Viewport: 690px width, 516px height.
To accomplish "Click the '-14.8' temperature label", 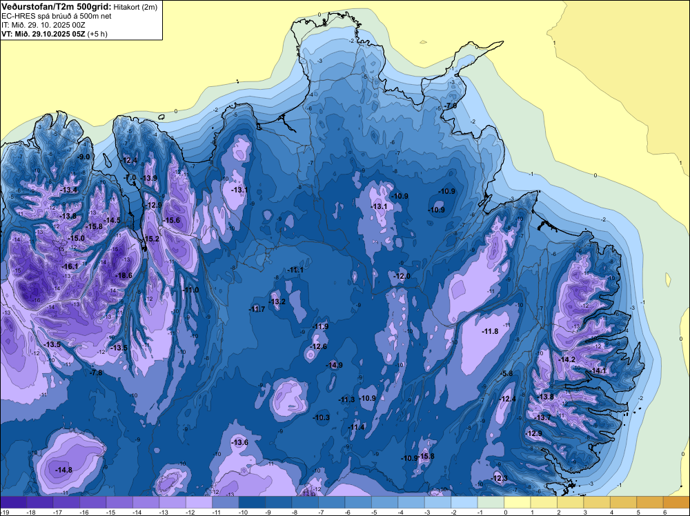I will tap(63, 470).
